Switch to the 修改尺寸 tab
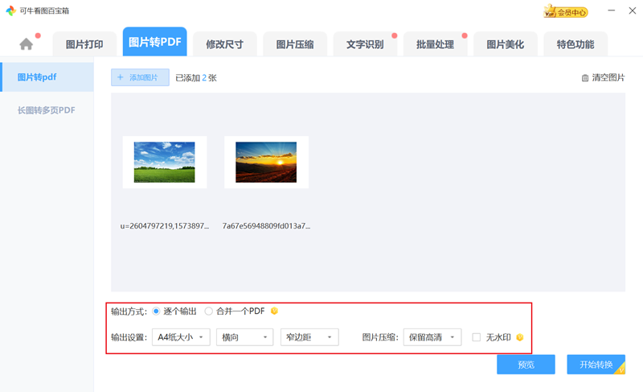Image resolution: width=643 pixels, height=392 pixels. pos(224,44)
